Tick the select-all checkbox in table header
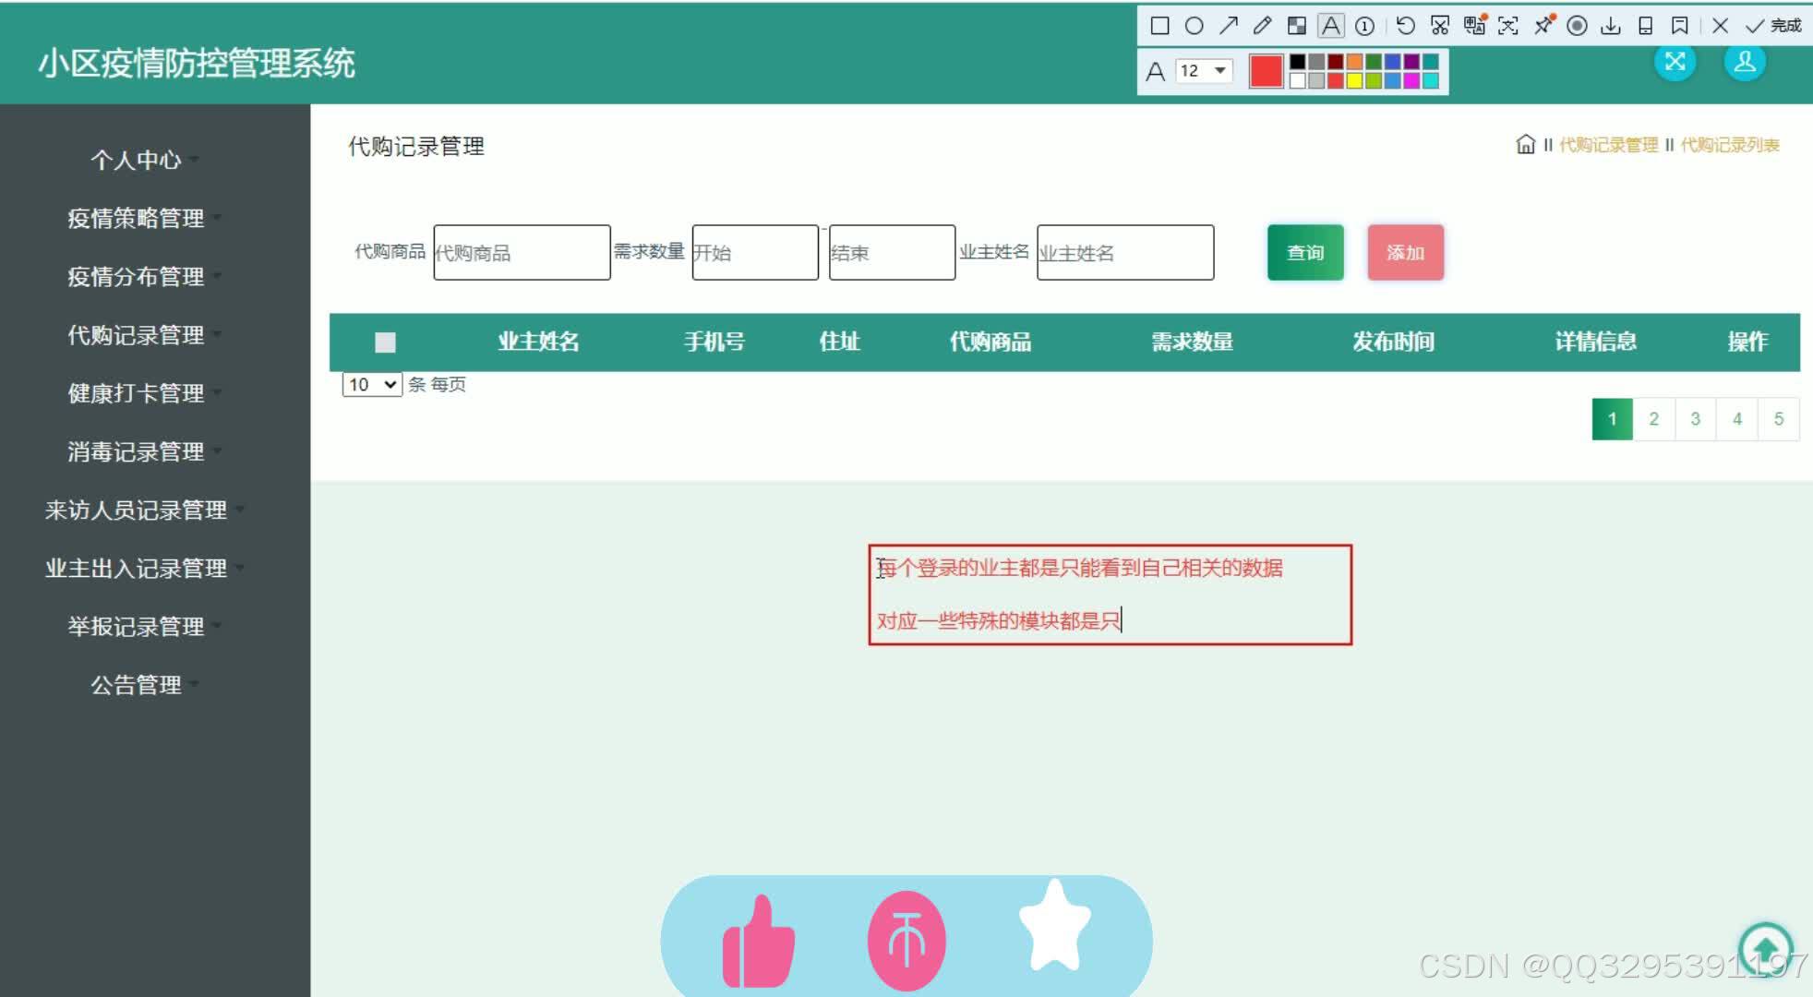Viewport: 1813px width, 997px height. 385,342
